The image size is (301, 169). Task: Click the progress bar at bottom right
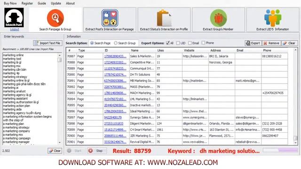click(x=280, y=150)
